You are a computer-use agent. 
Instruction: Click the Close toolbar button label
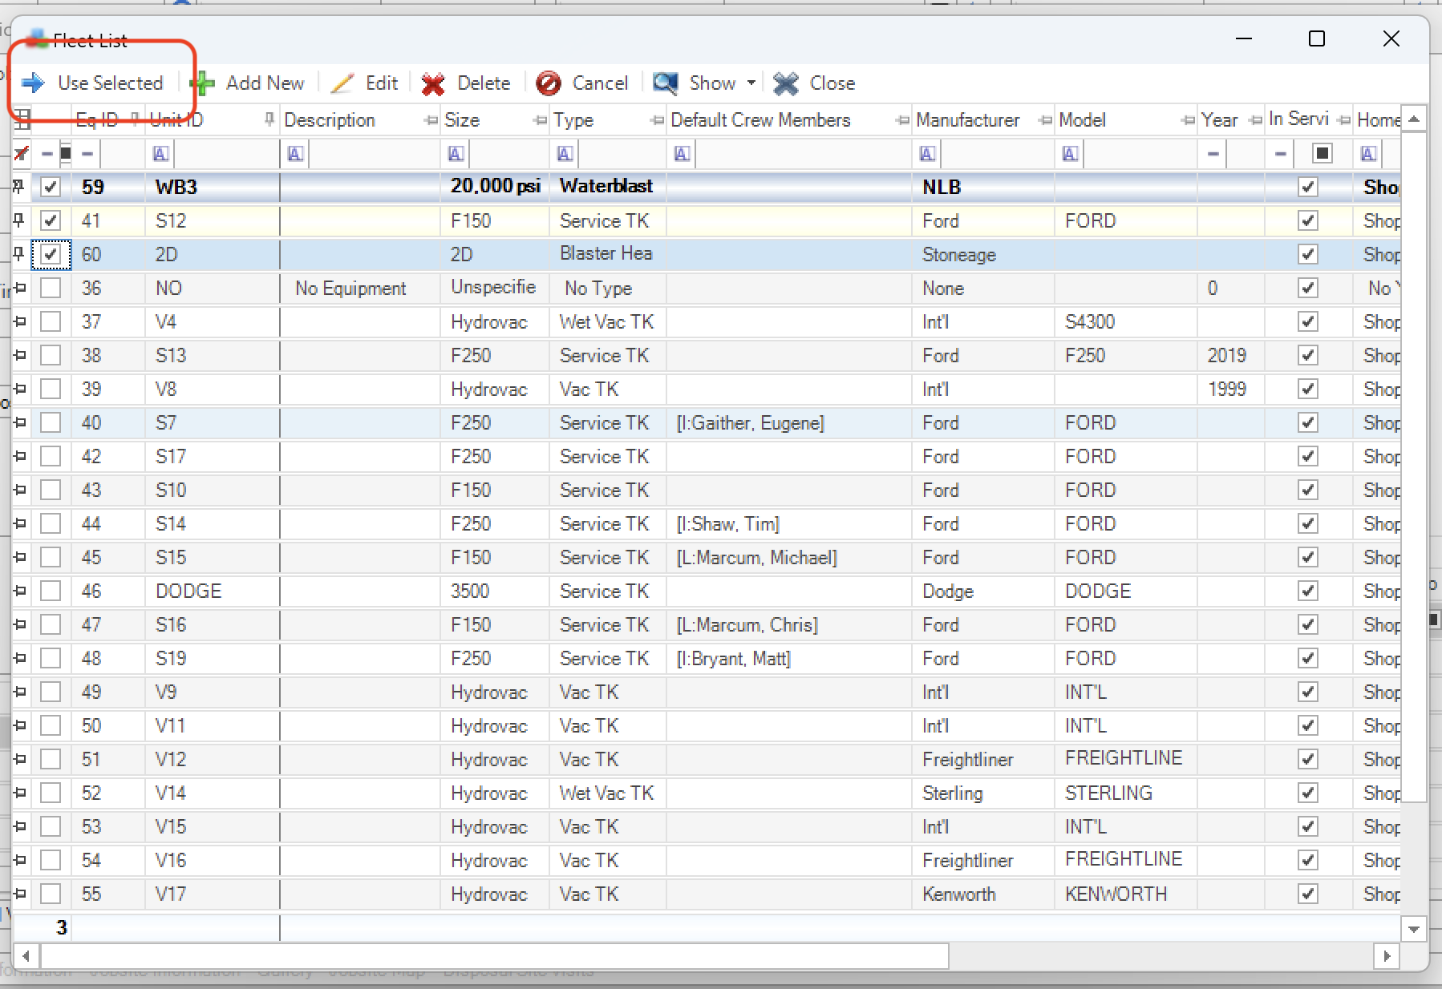click(x=832, y=83)
